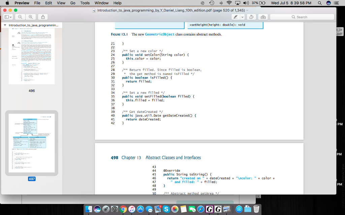Open the Tools menu
345x215 pixels.
tap(85, 3)
